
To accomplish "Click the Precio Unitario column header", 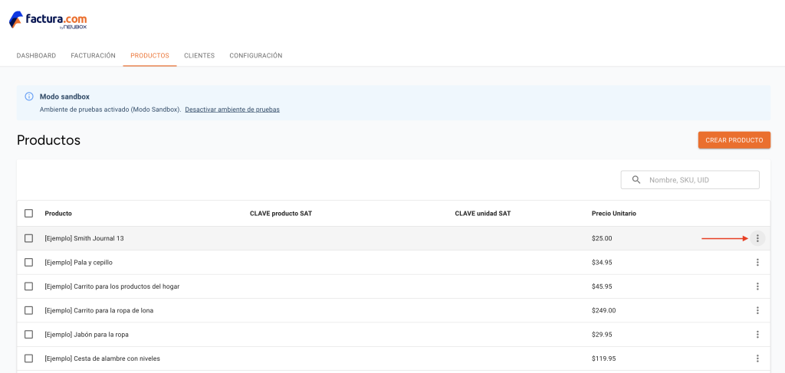I will tap(614, 214).
